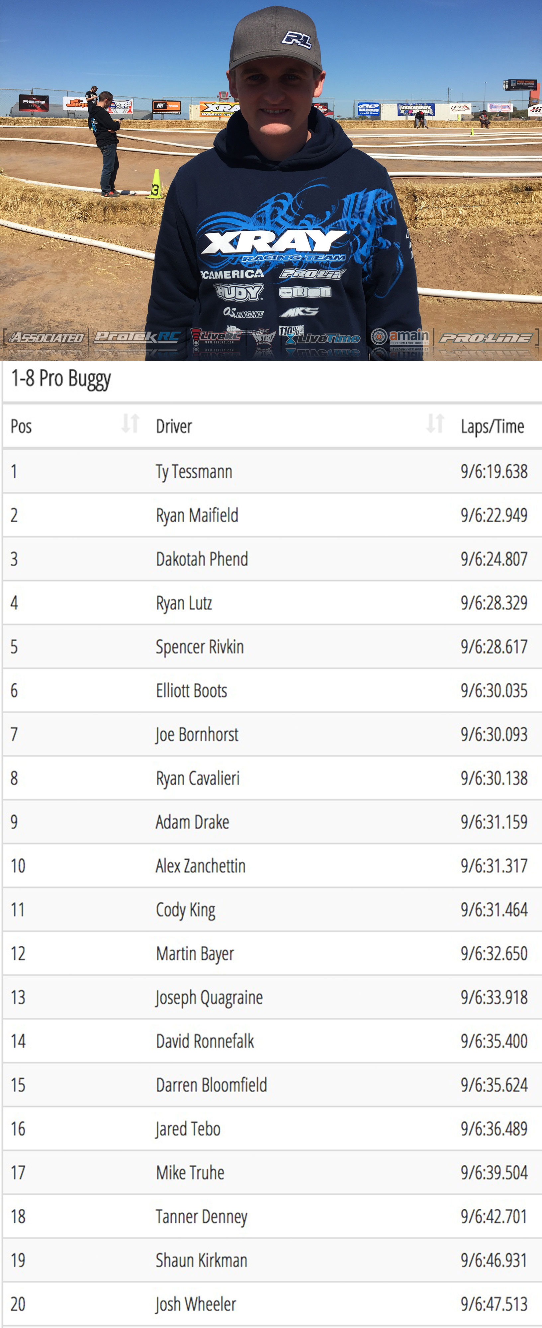
Task: Click the Laps/Time column header
Action: 493,427
